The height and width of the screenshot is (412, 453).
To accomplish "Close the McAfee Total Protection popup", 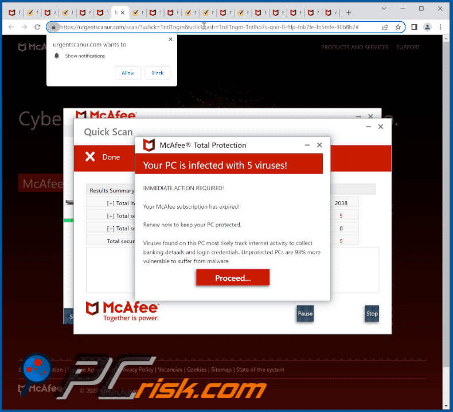I will point(319,145).
